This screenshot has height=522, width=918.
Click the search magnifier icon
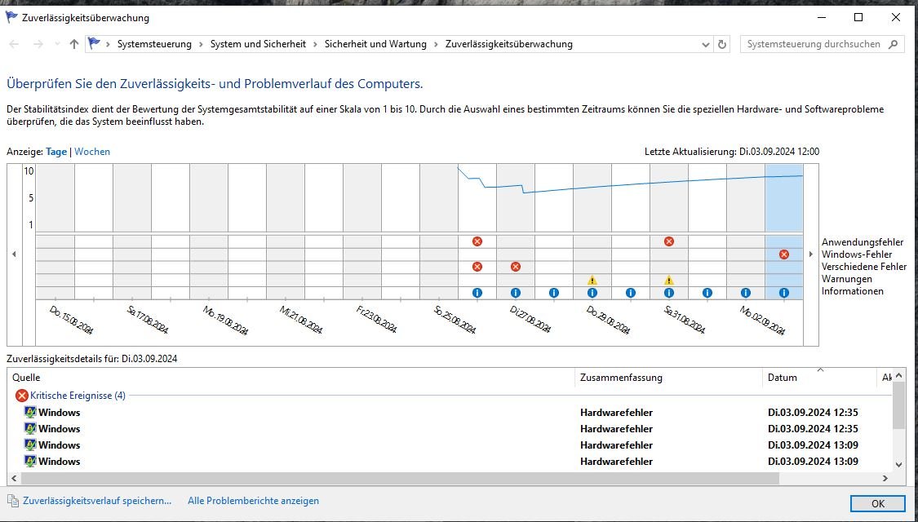pos(893,44)
